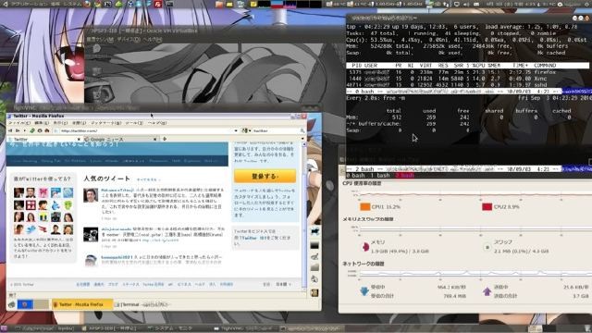
Task: Open the Places menu in top panel
Action: point(55,4)
